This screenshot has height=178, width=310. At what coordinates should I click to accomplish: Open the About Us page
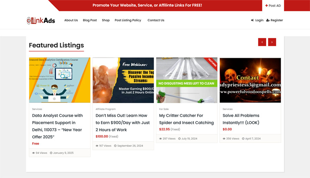71,20
